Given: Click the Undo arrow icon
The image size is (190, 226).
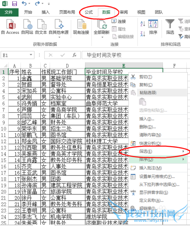Looking at the screenshot, I should (x=24, y=3).
